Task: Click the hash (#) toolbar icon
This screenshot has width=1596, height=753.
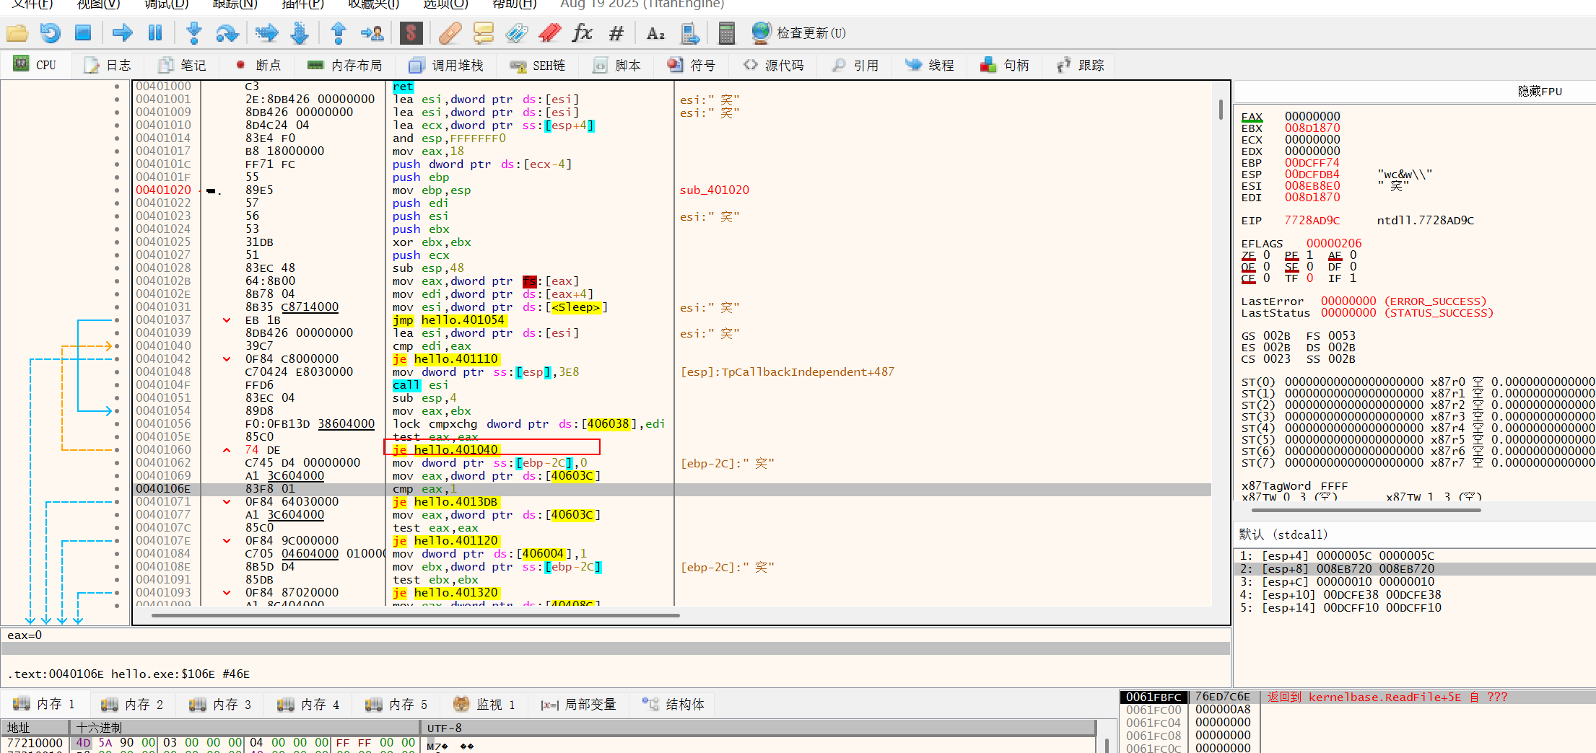Action: [x=616, y=33]
